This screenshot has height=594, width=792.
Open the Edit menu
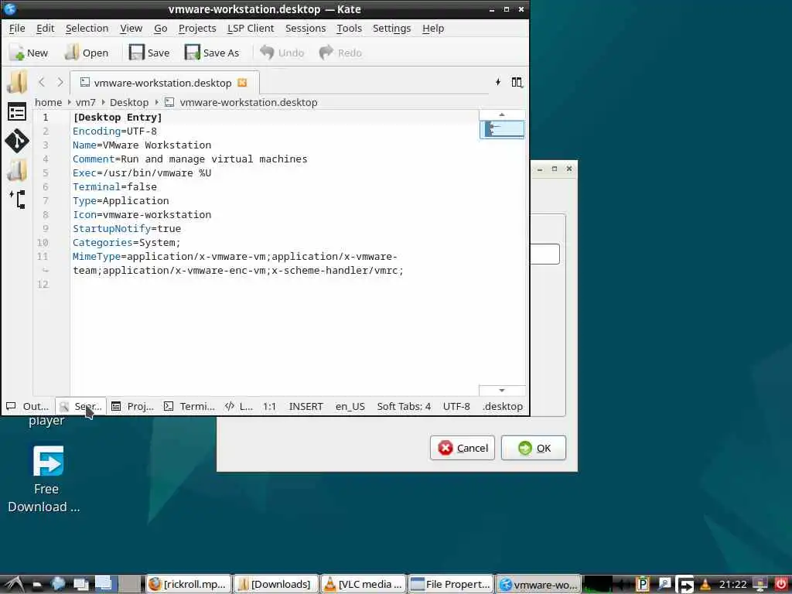pyautogui.click(x=45, y=29)
